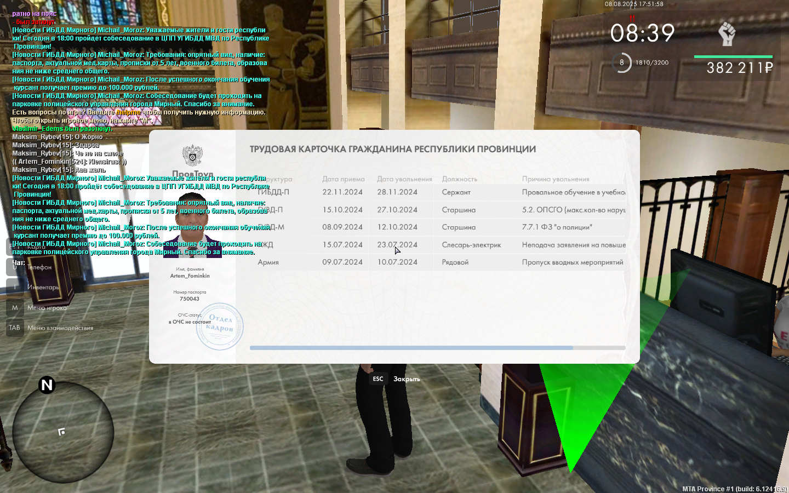
Task: Click reason Пропуск вводных мероприятий
Action: tap(573, 262)
